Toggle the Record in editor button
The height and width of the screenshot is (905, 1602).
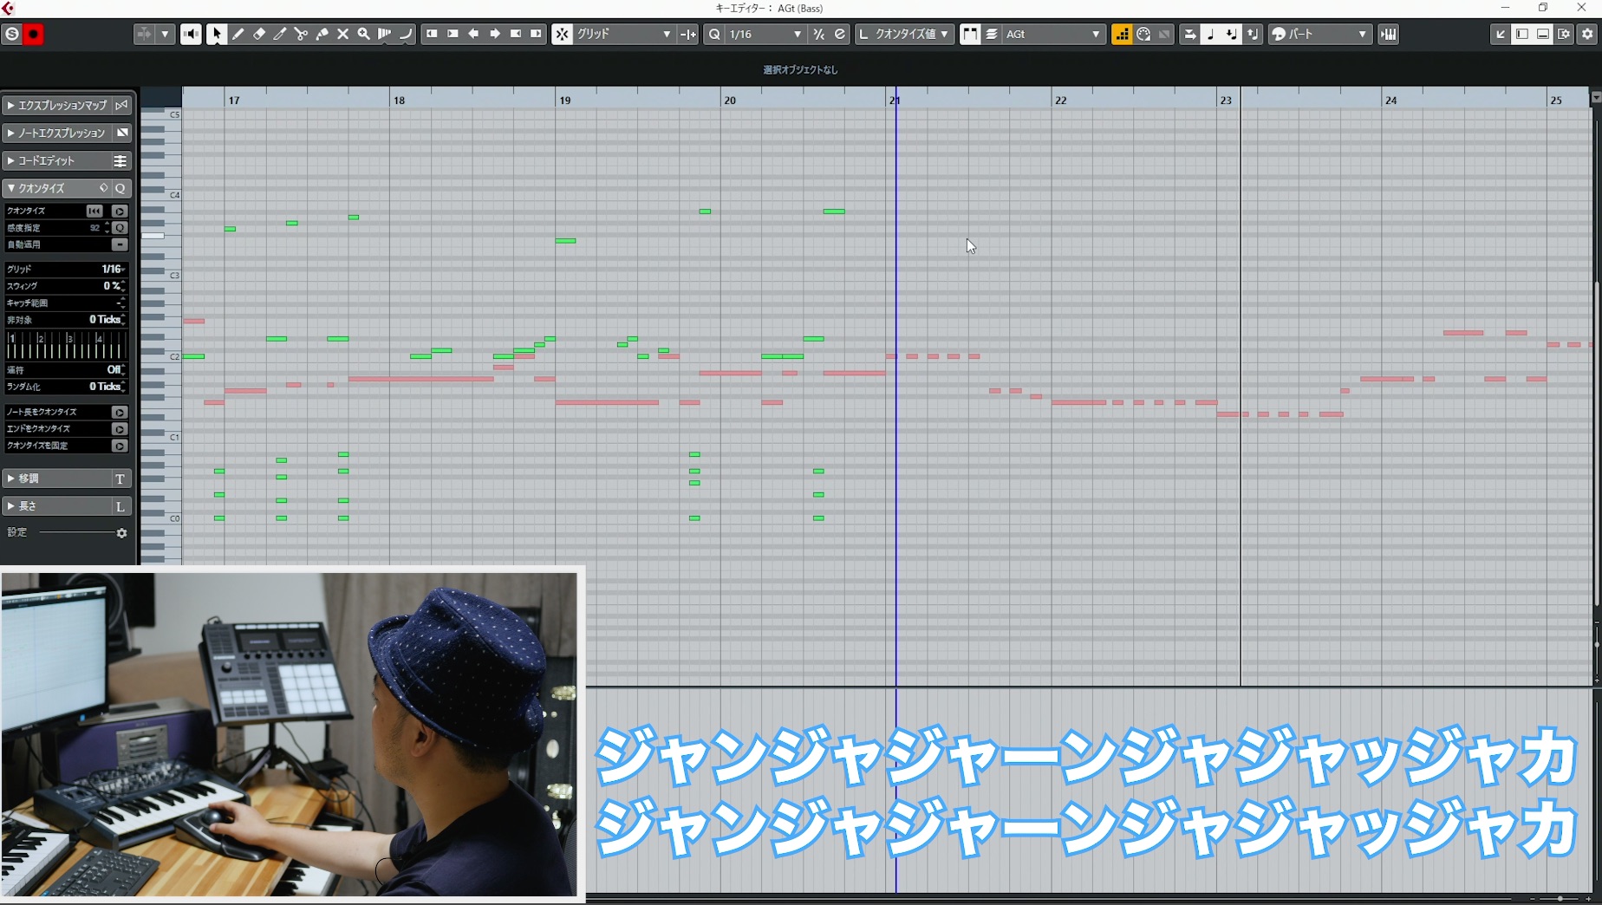pyautogui.click(x=33, y=34)
